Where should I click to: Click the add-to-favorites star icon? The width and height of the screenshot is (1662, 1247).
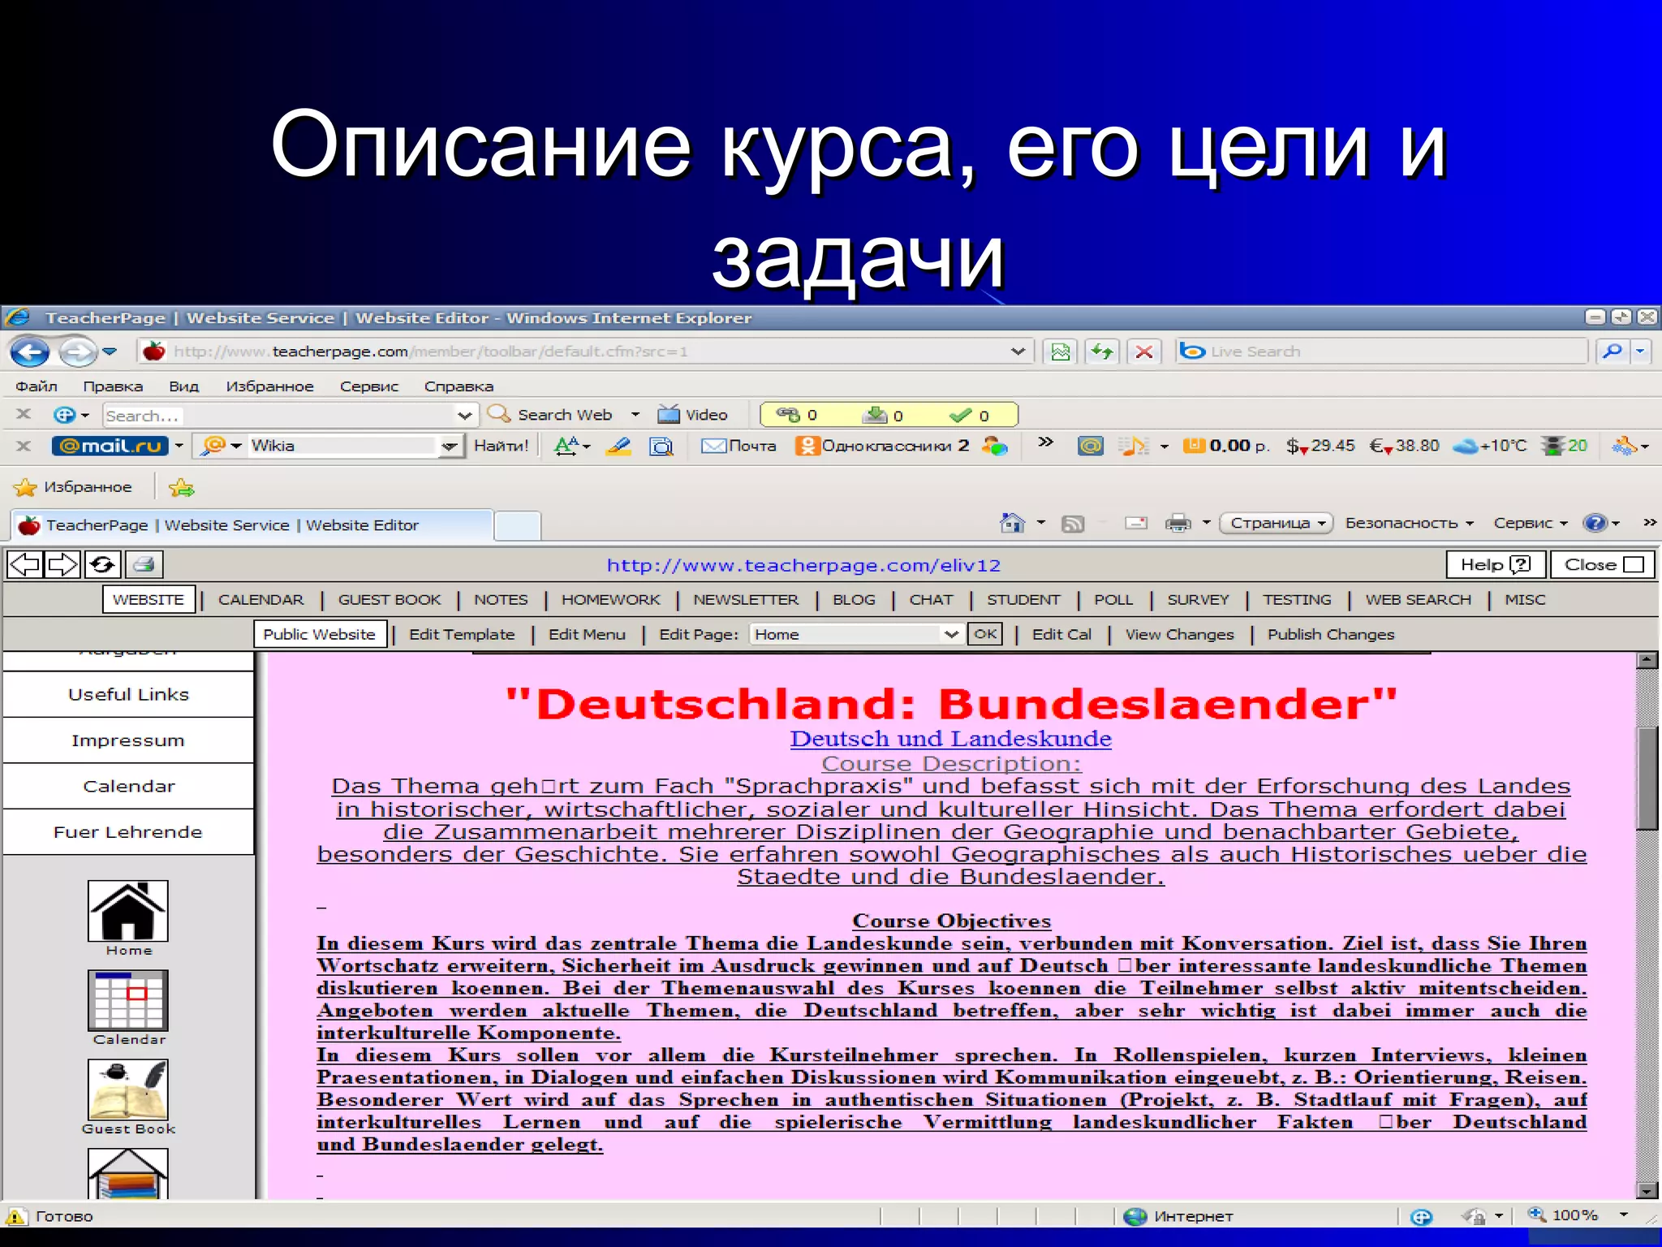click(181, 487)
